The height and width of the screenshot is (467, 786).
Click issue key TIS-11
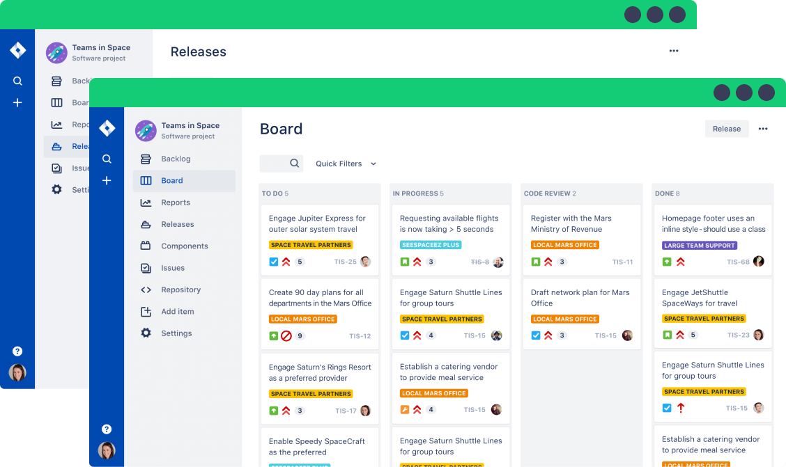(x=622, y=262)
